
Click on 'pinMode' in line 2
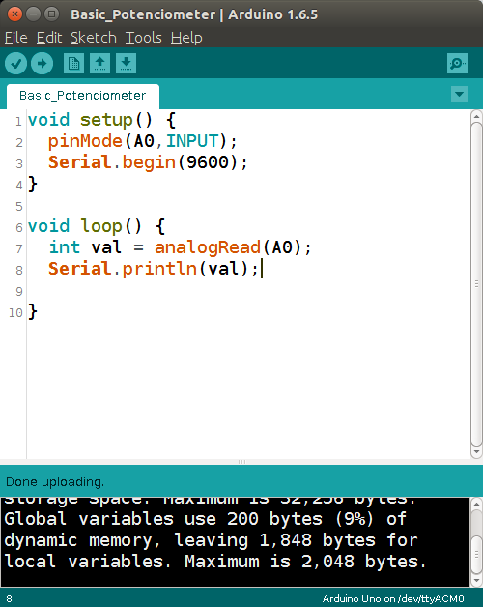pyautogui.click(x=85, y=141)
